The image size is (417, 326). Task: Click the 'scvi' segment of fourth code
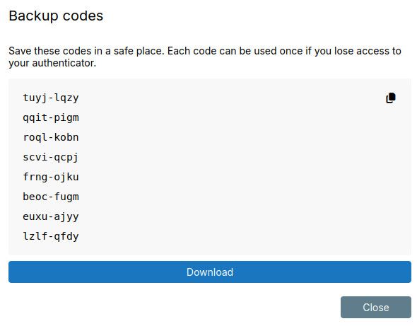[x=35, y=157]
